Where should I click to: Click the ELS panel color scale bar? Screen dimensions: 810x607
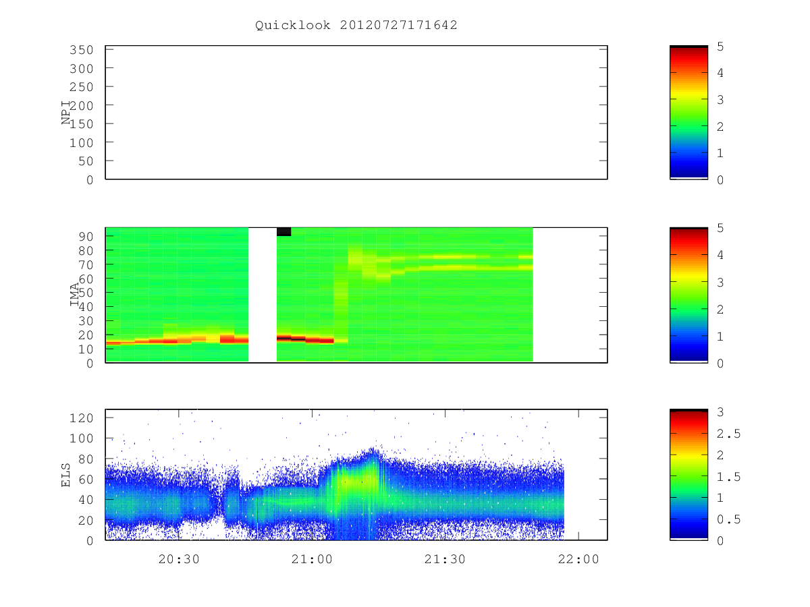688,475
